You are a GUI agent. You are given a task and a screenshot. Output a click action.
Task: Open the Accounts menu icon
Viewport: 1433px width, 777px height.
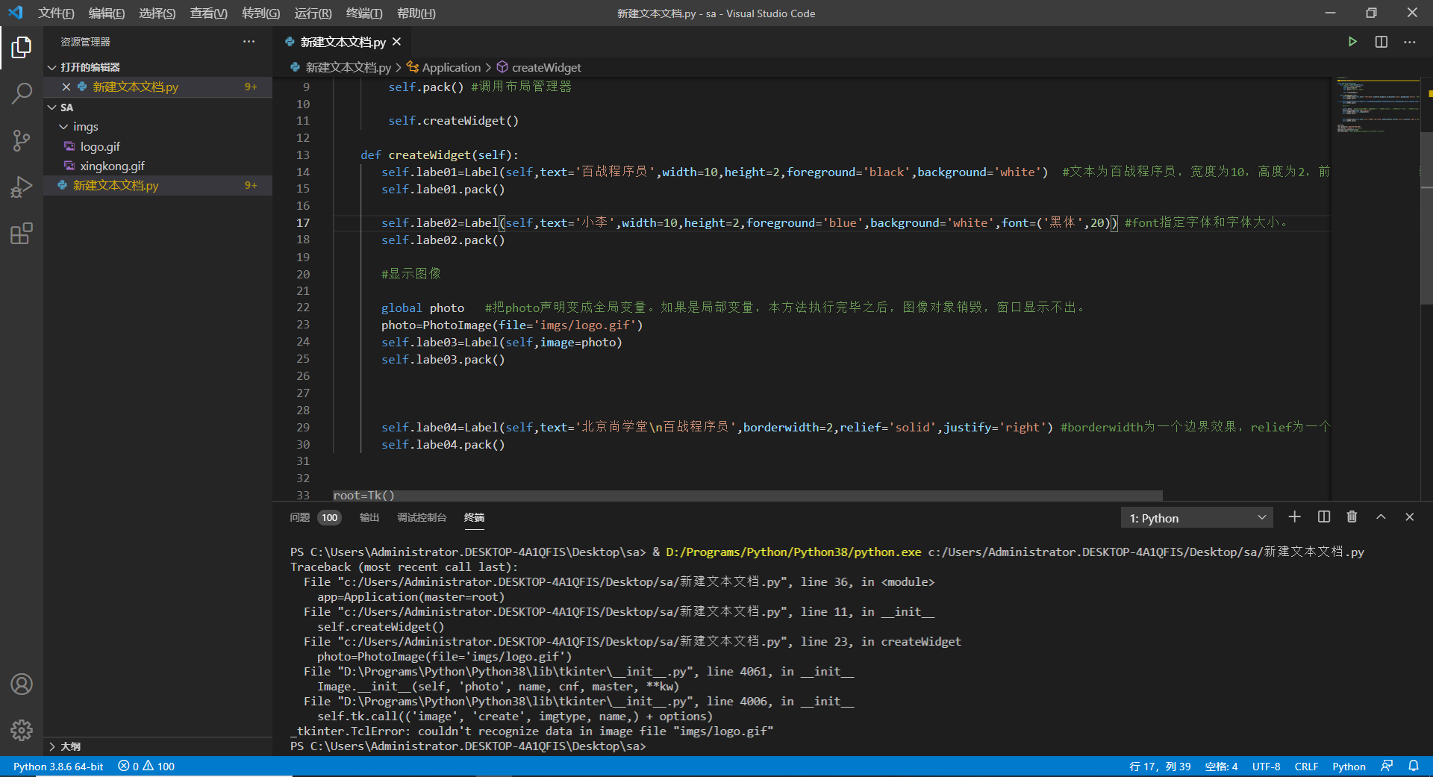[x=22, y=684]
